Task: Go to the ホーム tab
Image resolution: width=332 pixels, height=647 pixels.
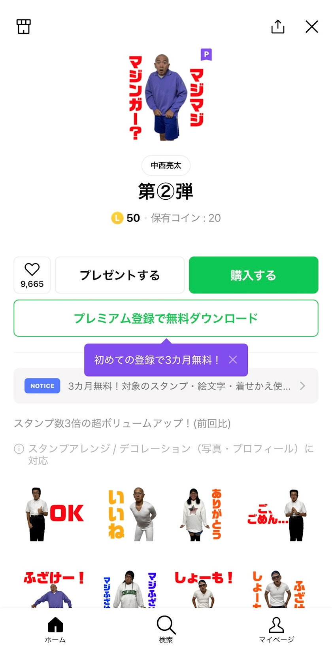Action: pyautogui.click(x=55, y=630)
